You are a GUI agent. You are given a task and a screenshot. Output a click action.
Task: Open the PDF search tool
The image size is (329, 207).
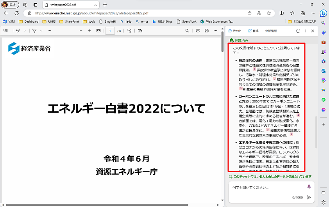187,31
